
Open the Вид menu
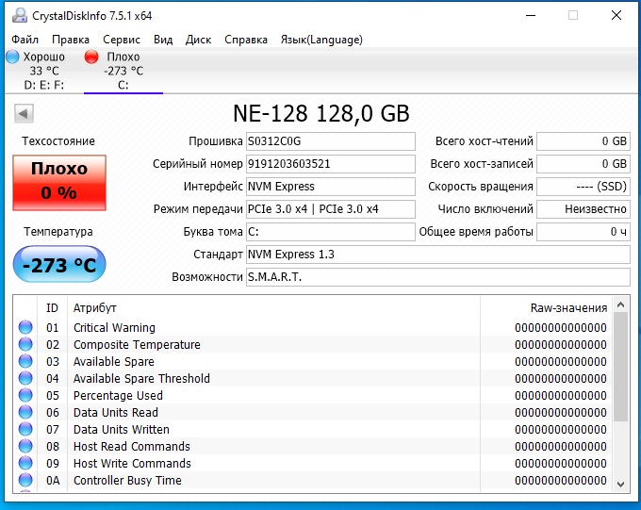click(163, 40)
